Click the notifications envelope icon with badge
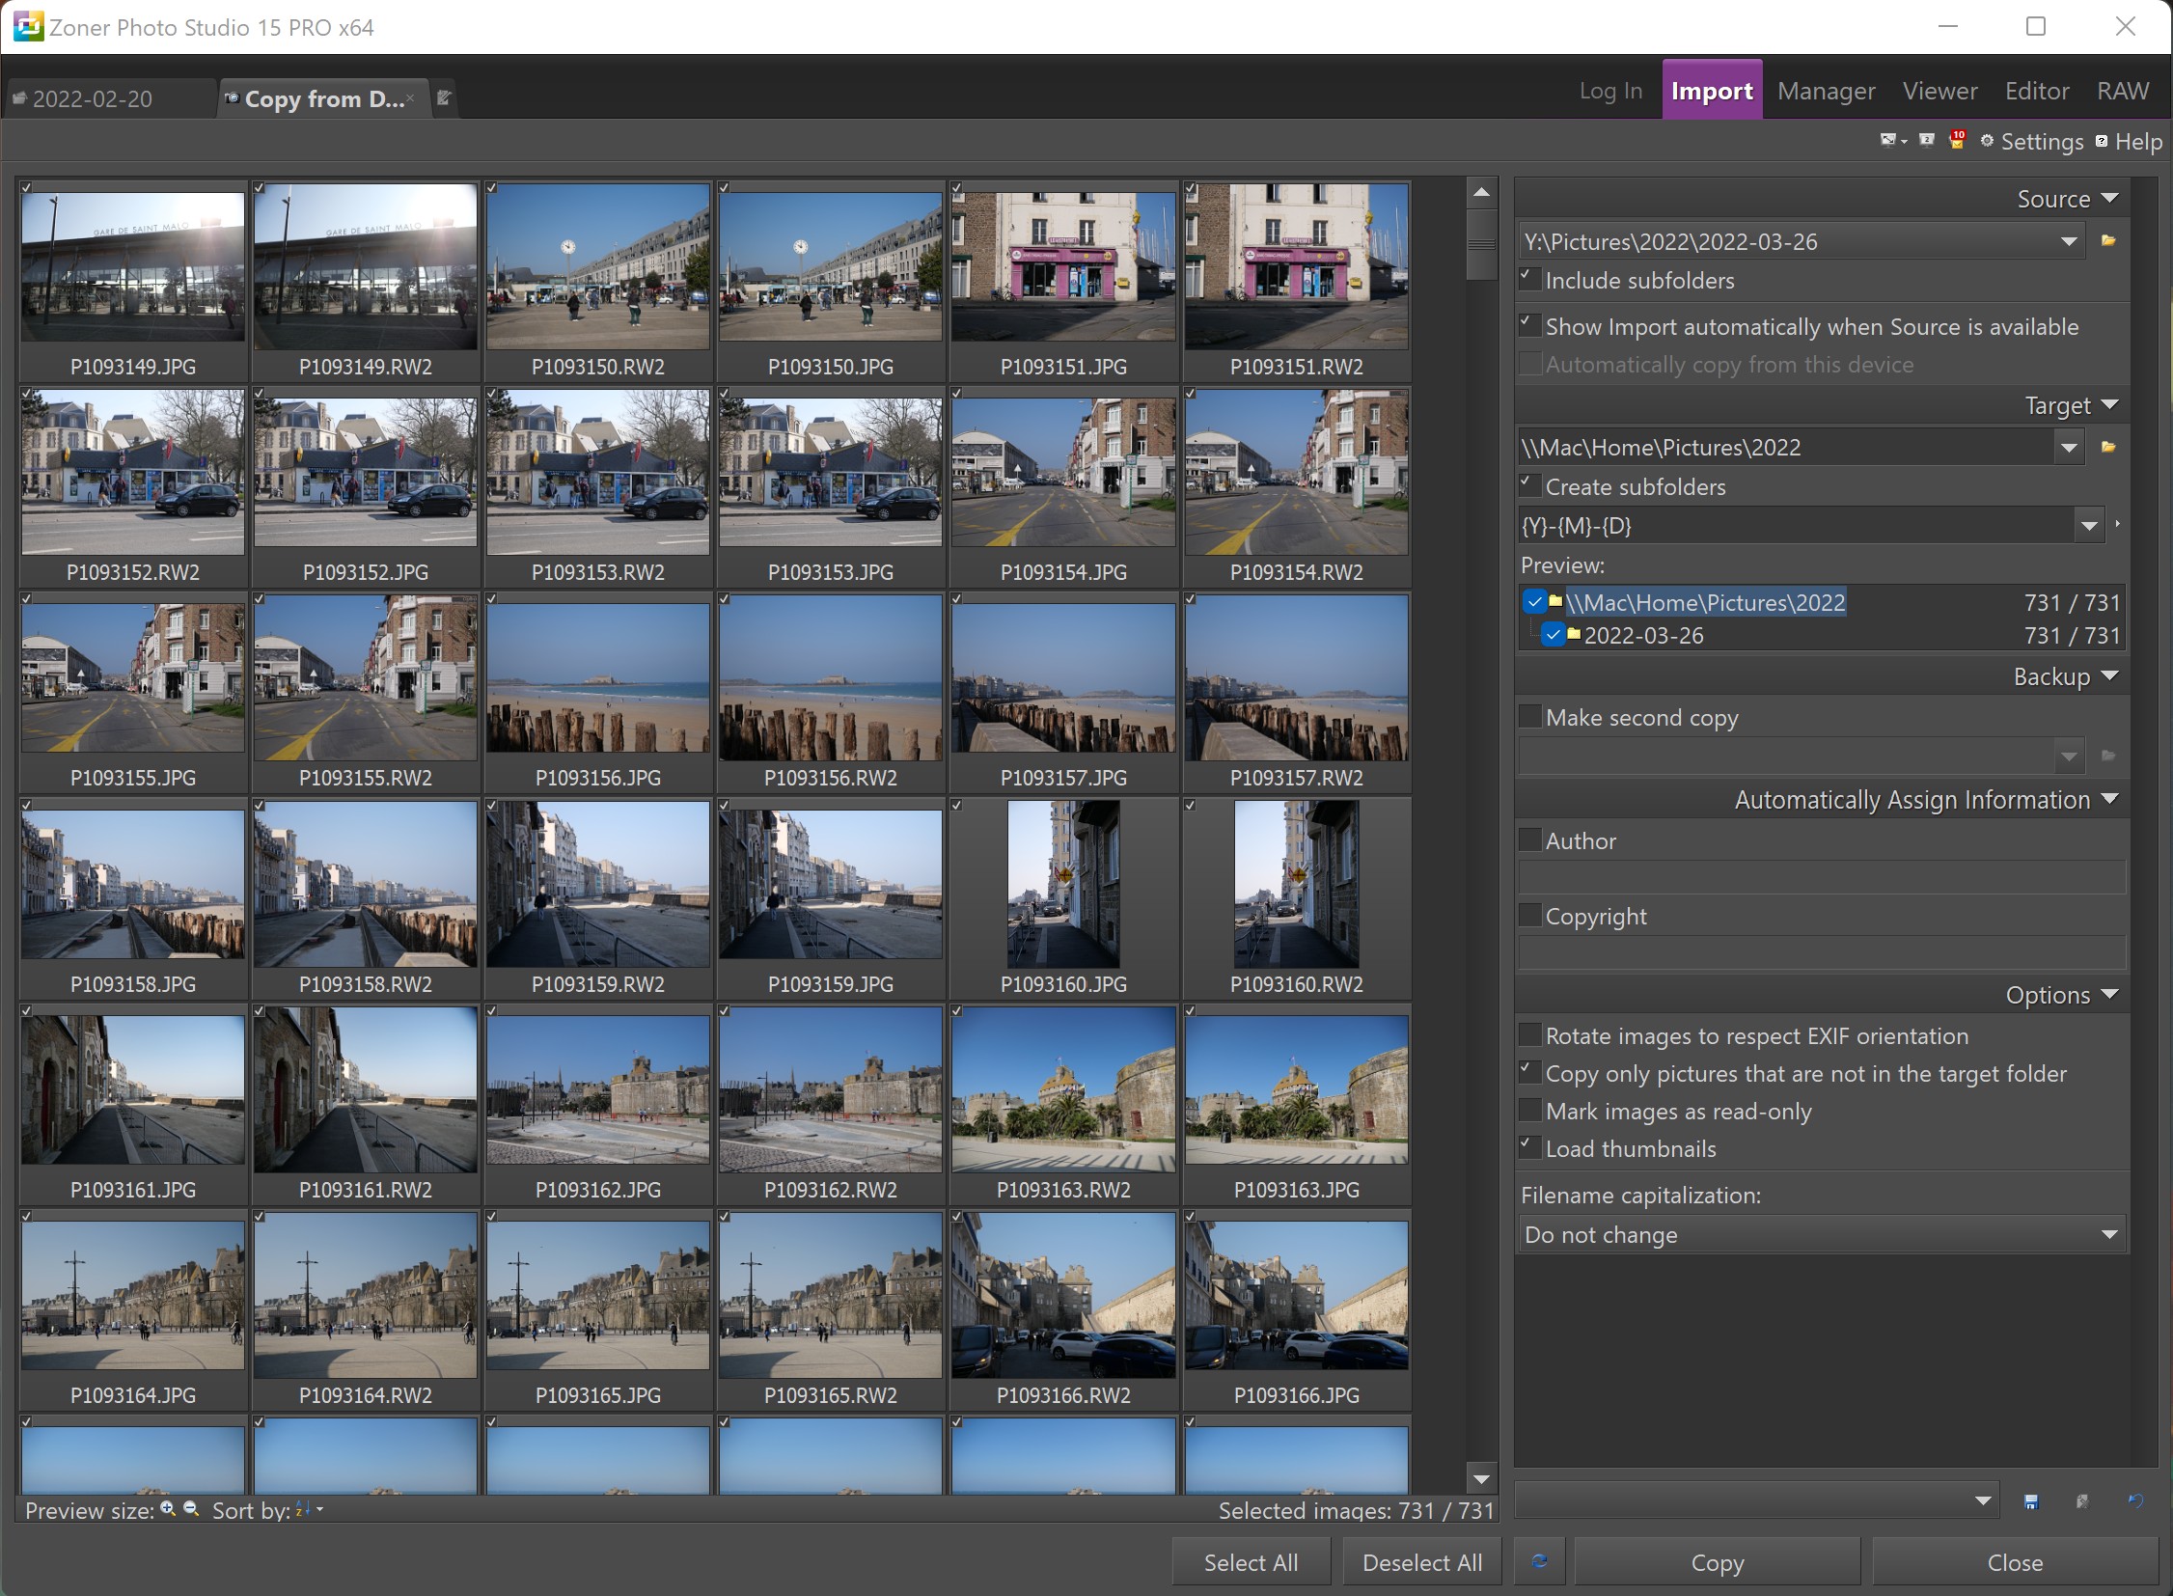 [x=1957, y=141]
